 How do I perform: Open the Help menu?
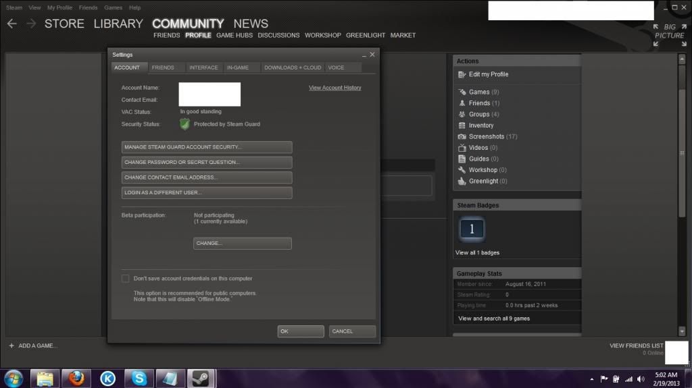pyautogui.click(x=134, y=7)
